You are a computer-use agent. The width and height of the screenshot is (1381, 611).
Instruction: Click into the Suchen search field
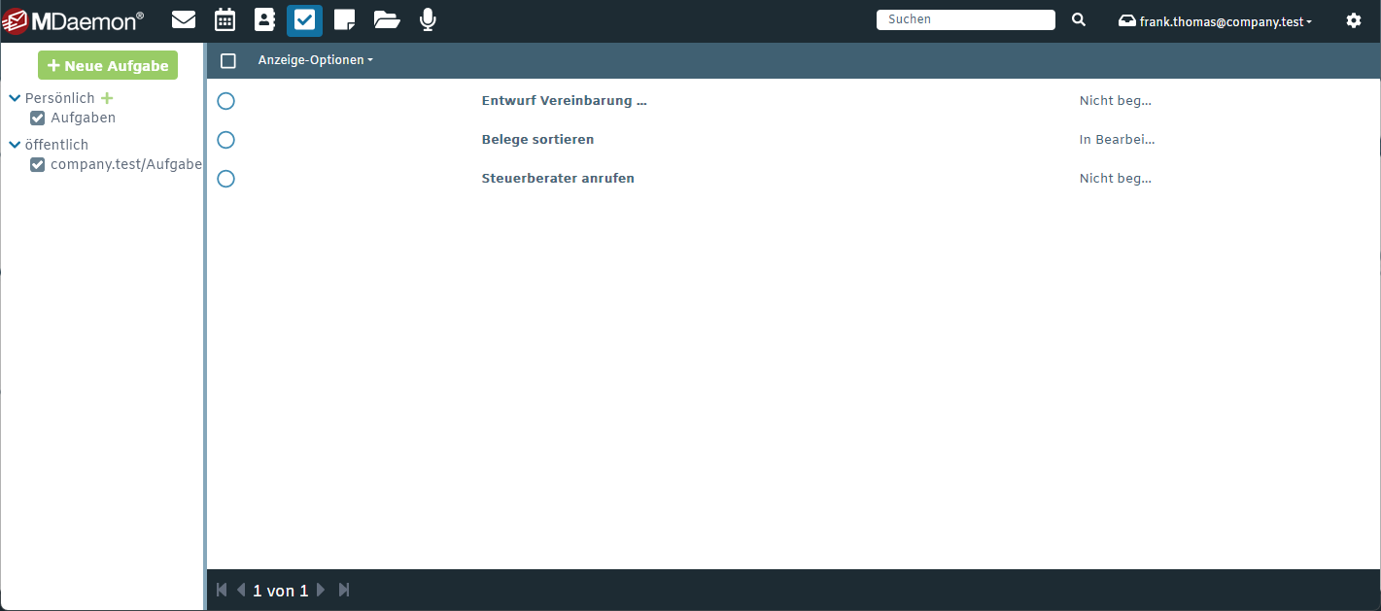point(965,19)
